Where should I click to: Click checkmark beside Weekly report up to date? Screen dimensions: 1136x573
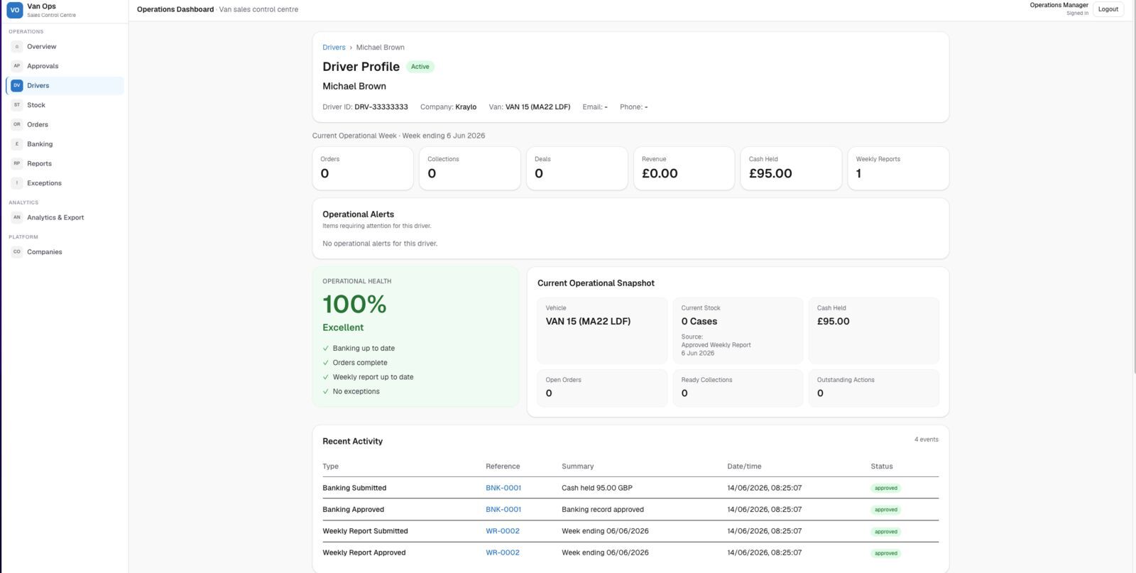point(326,377)
